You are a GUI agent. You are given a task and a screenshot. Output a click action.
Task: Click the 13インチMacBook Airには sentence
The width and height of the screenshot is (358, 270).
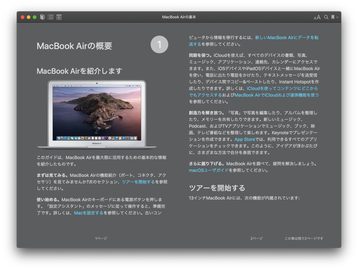pyautogui.click(x=244, y=198)
